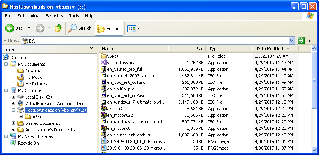Screen dimensions: 319x155
Task: Select the vs_professional Visual Studio icon
Action: tap(104, 63)
